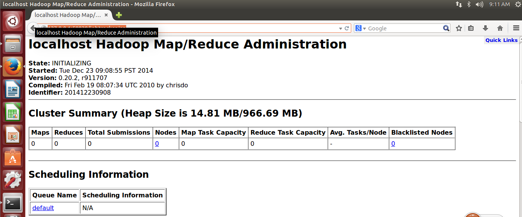The height and width of the screenshot is (217, 522).
Task: Open the session gear menu
Action: coord(518,4)
